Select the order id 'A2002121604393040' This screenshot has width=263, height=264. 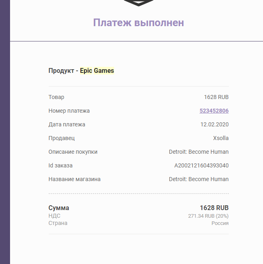click(201, 165)
